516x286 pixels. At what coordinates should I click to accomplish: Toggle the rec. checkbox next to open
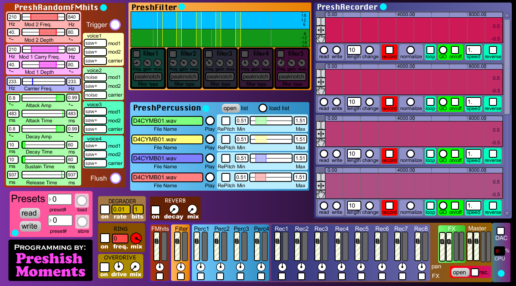point(475,272)
